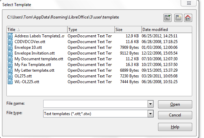Screen dimensions: 204x138
Task: Sort files by the Size column header
Action: (x=128, y=29)
